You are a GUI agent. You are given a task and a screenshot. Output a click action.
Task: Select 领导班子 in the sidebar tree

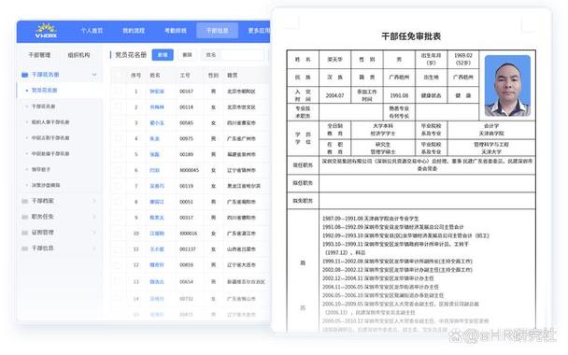pos(40,169)
